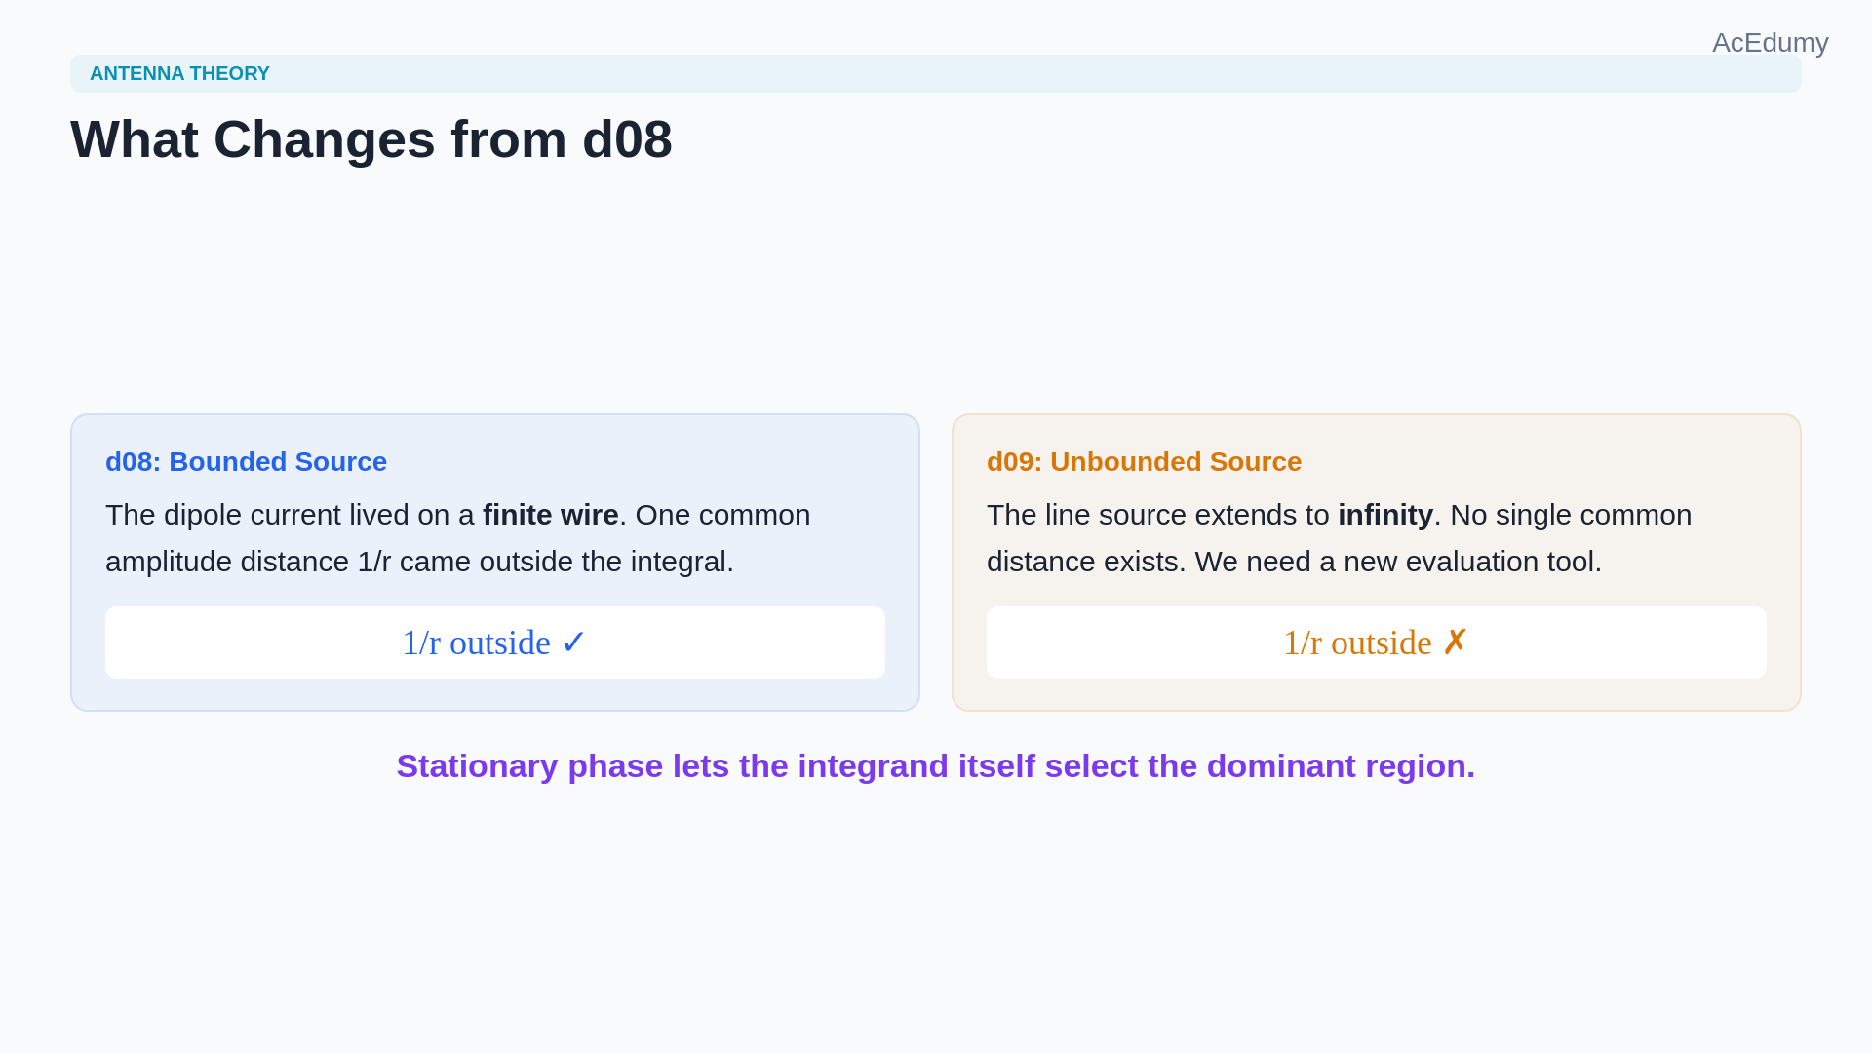This screenshot has width=1872, height=1053.
Task: Click the orange X mark icon
Action: pos(1455,643)
